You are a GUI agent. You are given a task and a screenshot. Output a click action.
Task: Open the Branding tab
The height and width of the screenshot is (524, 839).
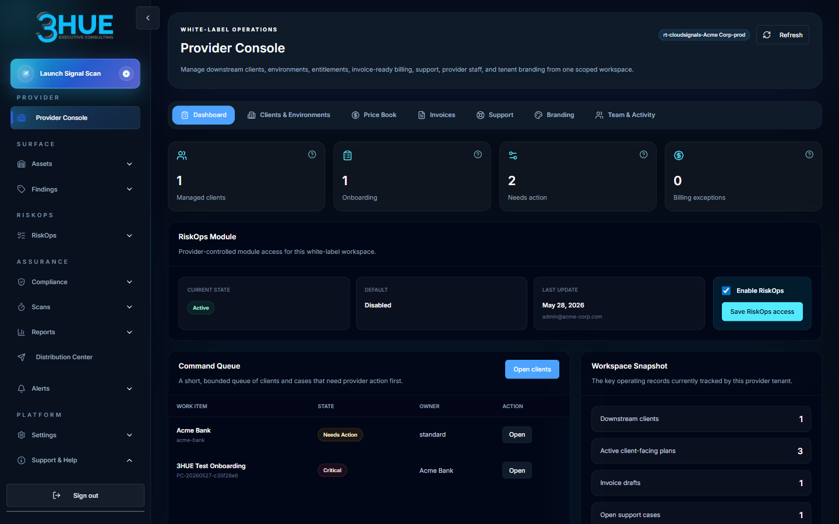coord(554,115)
